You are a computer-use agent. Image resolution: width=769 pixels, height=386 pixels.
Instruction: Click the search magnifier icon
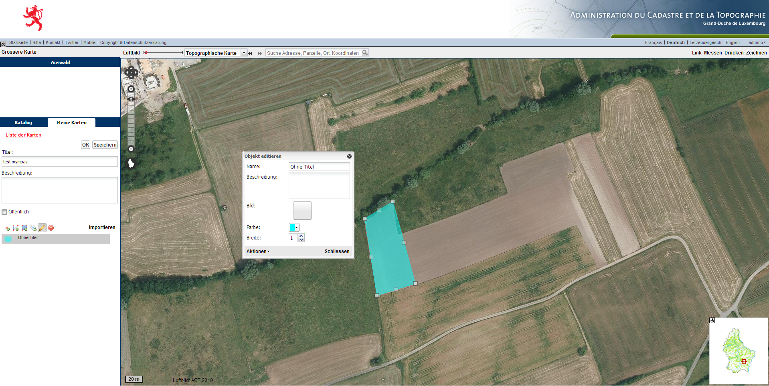pos(365,53)
